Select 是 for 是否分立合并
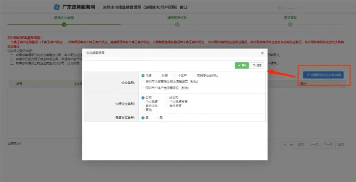 (x=157, y=118)
